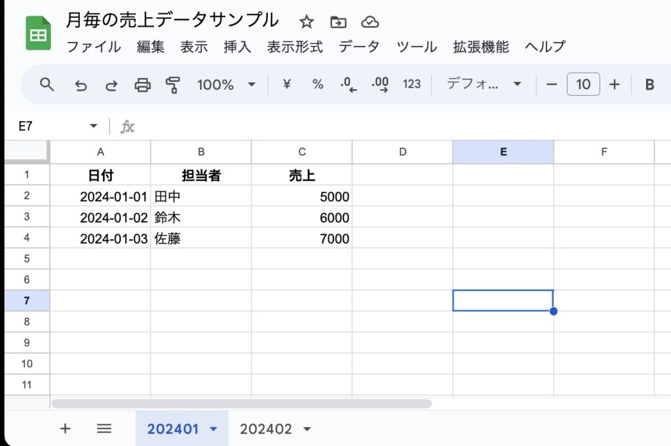Check cloud save status icon
Image resolution: width=671 pixels, height=446 pixels.
[370, 22]
